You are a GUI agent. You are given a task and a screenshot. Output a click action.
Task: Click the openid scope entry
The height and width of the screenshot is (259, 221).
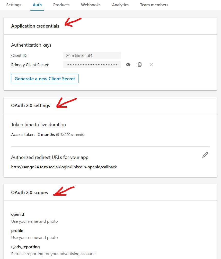coord(17,214)
